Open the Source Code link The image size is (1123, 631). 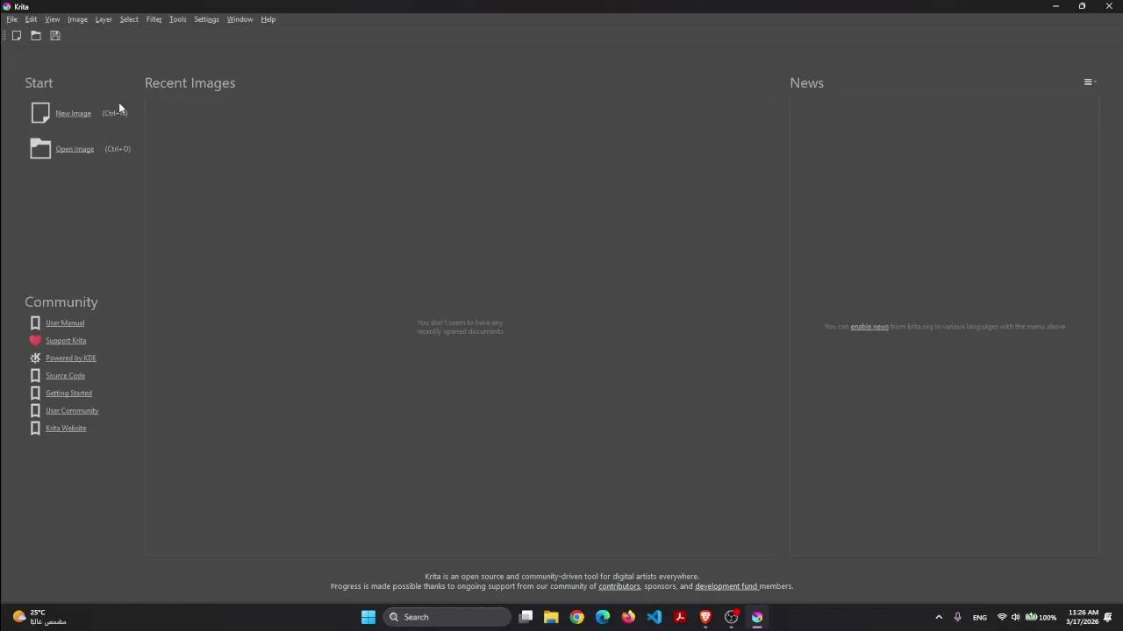point(65,376)
